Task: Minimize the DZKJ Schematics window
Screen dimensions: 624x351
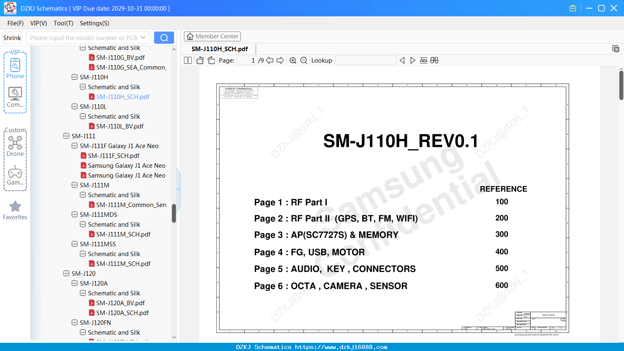Action: pos(589,8)
